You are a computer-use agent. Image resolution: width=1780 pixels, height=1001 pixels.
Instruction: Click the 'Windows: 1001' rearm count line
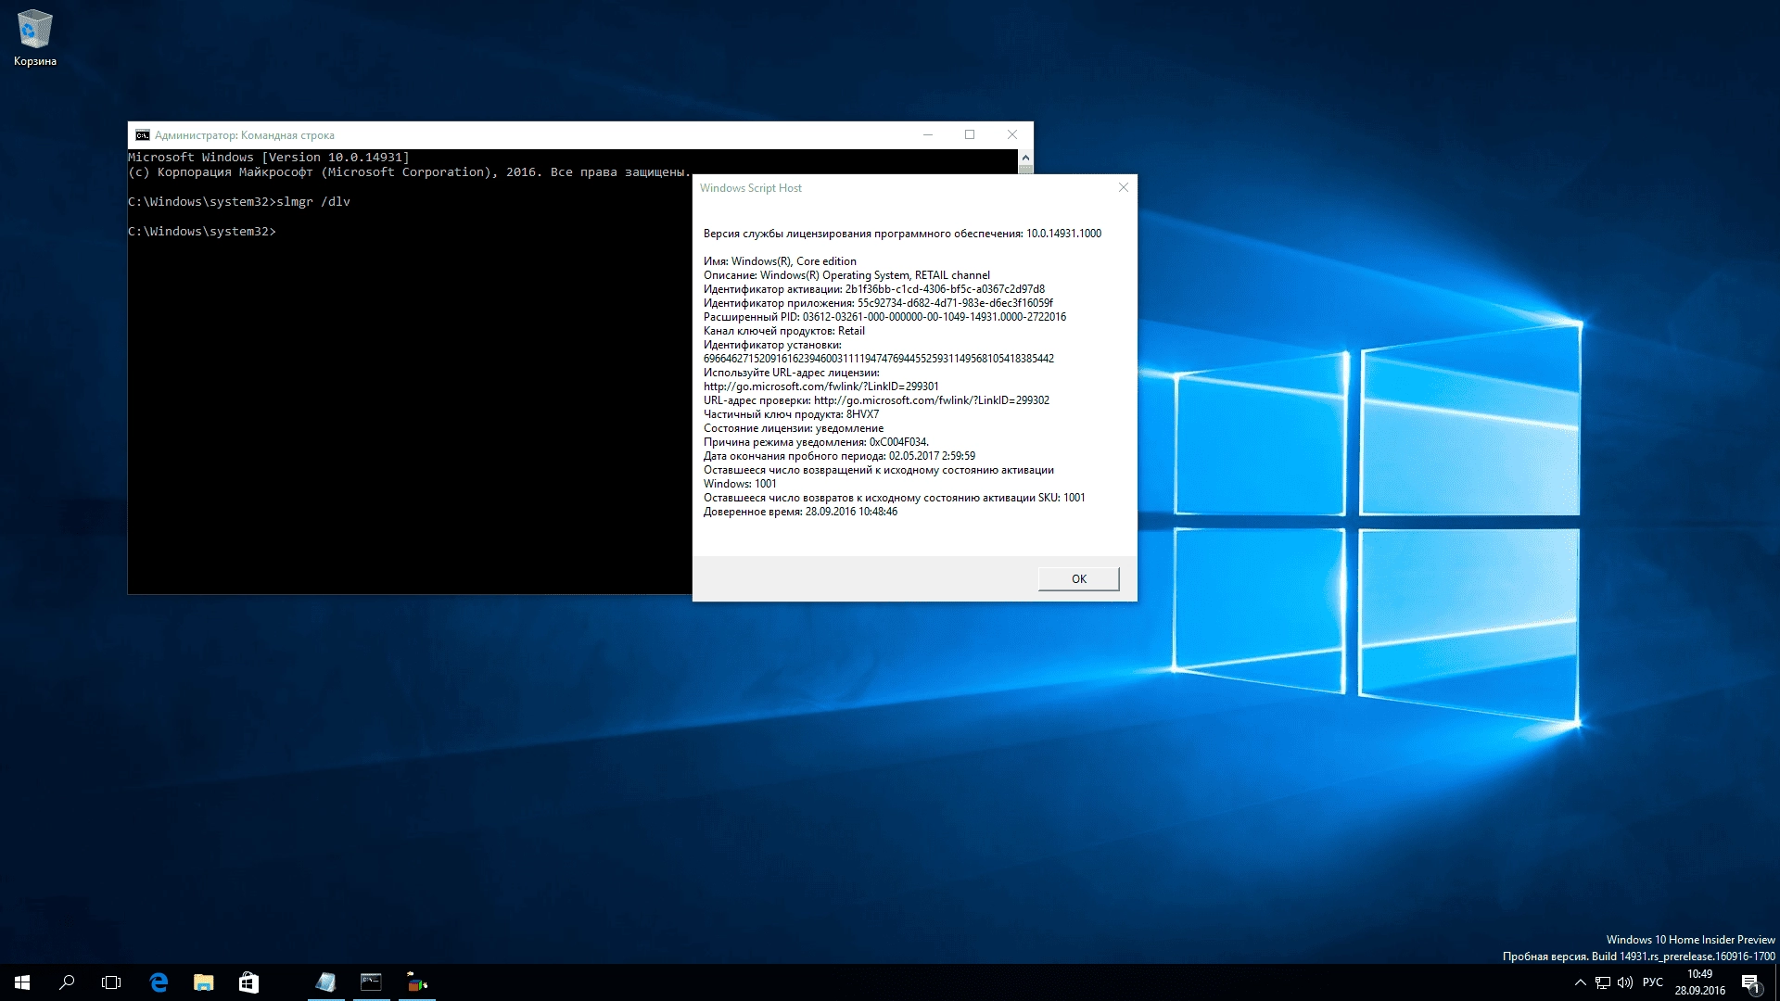click(740, 484)
